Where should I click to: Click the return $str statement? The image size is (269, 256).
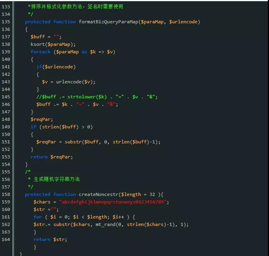tap(50, 239)
